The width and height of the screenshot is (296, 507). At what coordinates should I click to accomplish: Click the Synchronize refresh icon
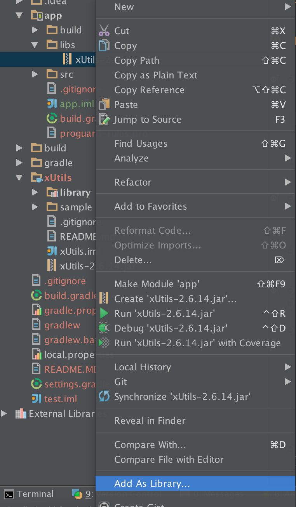pos(104,396)
